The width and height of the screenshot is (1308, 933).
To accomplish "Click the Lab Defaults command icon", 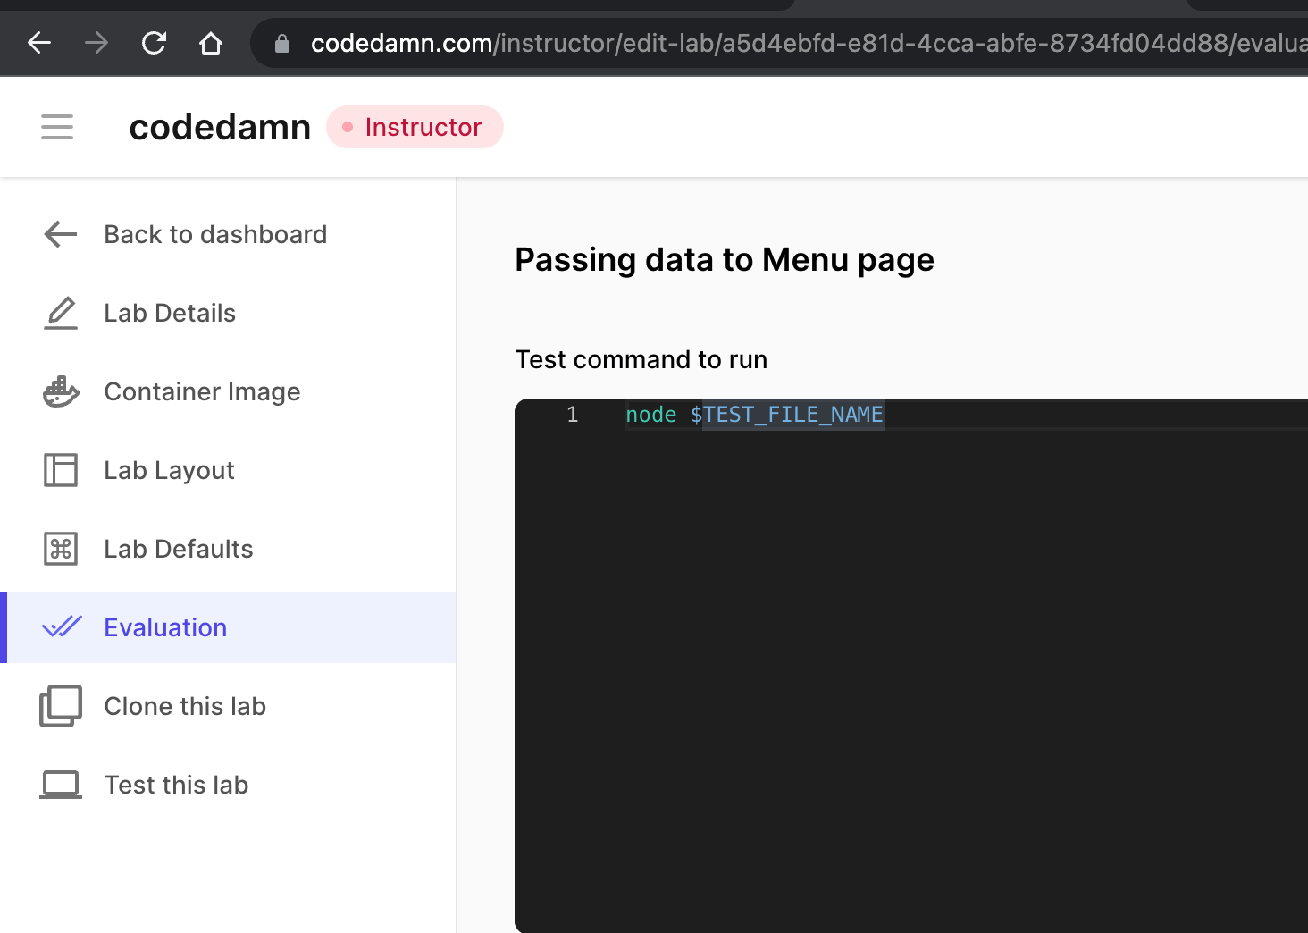I will (61, 549).
